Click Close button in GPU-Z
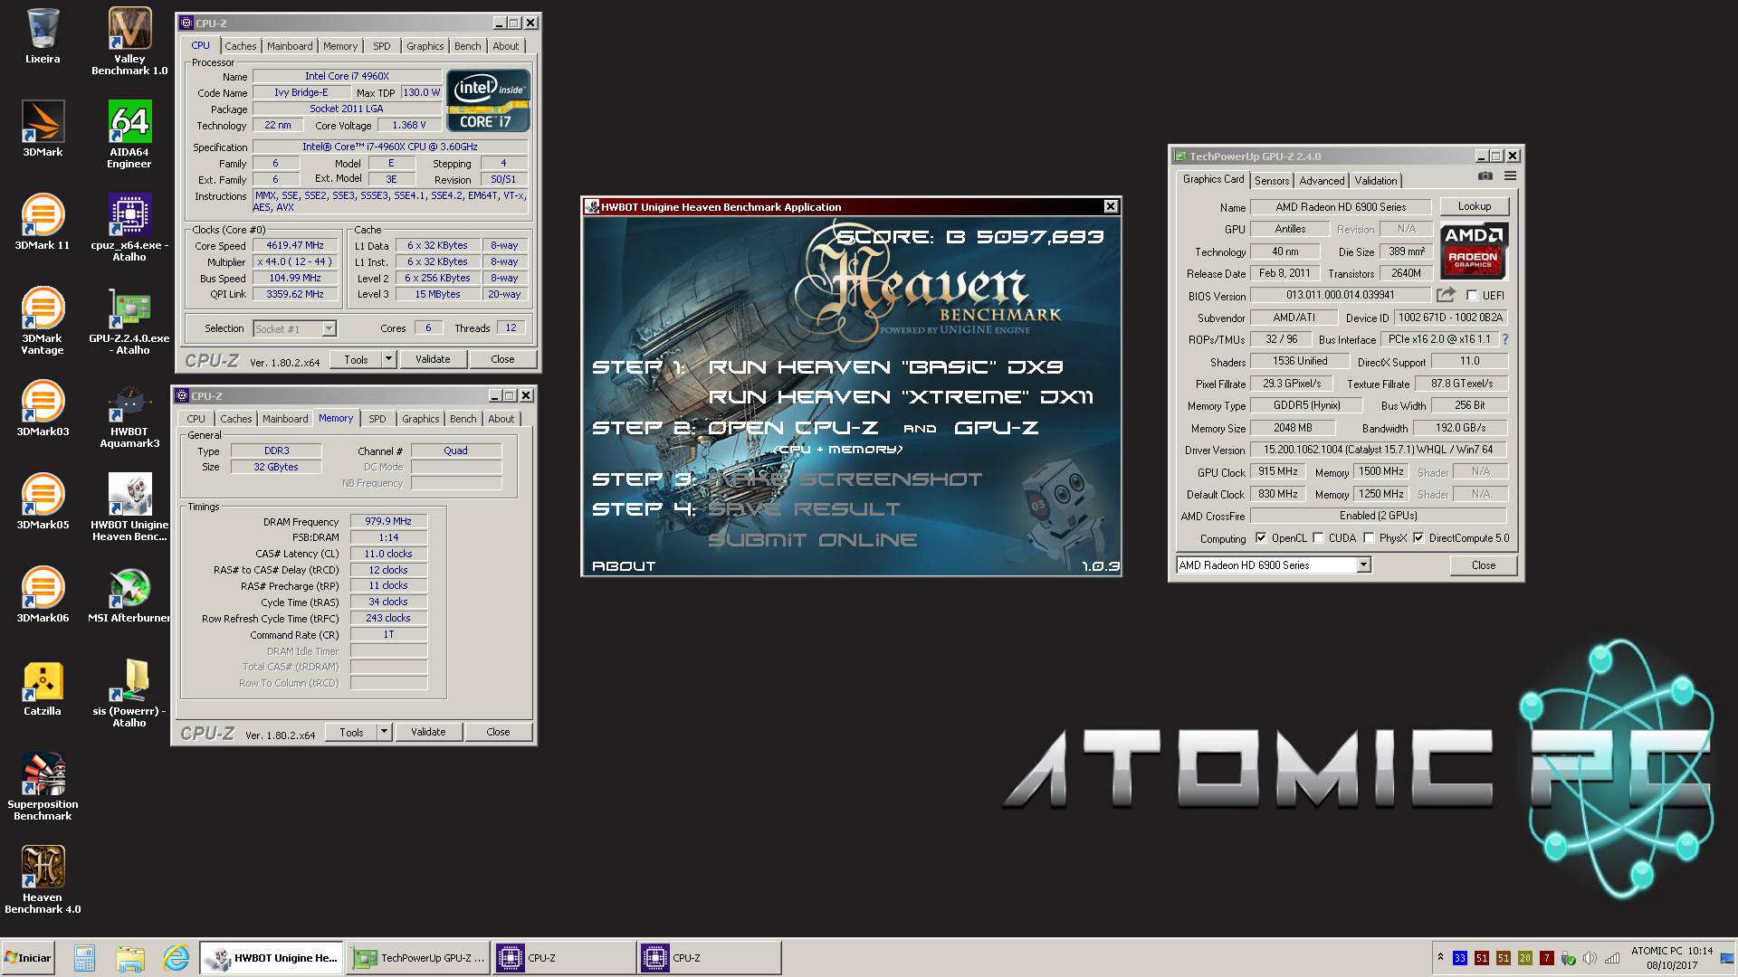Screen dimensions: 1738x977 [x=1484, y=565]
